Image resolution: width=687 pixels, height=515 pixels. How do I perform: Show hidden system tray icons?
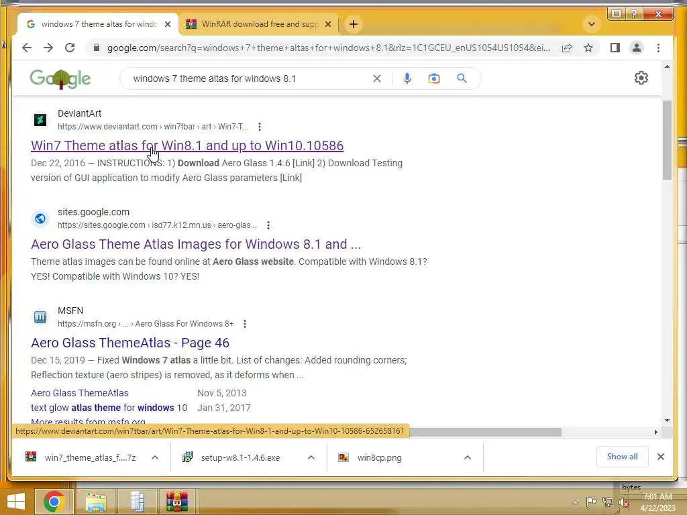[575, 502]
